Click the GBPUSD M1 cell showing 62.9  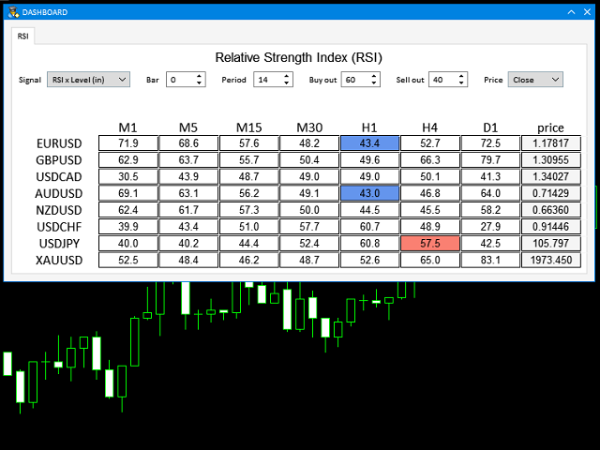(x=128, y=159)
